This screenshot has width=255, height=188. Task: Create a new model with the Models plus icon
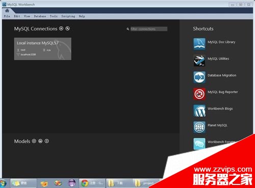(x=34, y=141)
